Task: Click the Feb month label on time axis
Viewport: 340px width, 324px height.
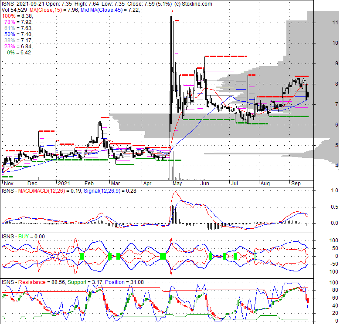Action: tap(89, 184)
